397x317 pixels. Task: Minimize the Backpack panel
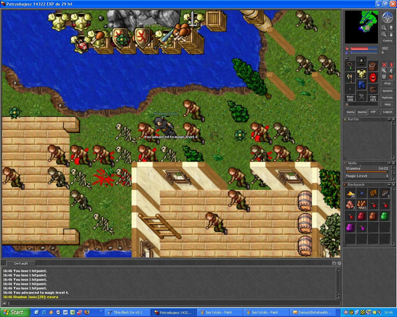(x=390, y=185)
